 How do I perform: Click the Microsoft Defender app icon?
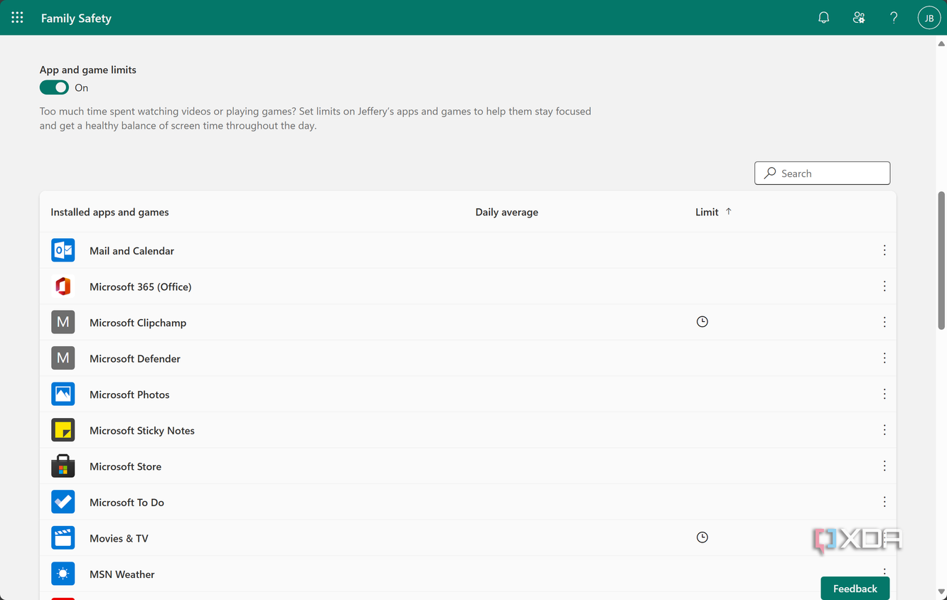pyautogui.click(x=63, y=358)
